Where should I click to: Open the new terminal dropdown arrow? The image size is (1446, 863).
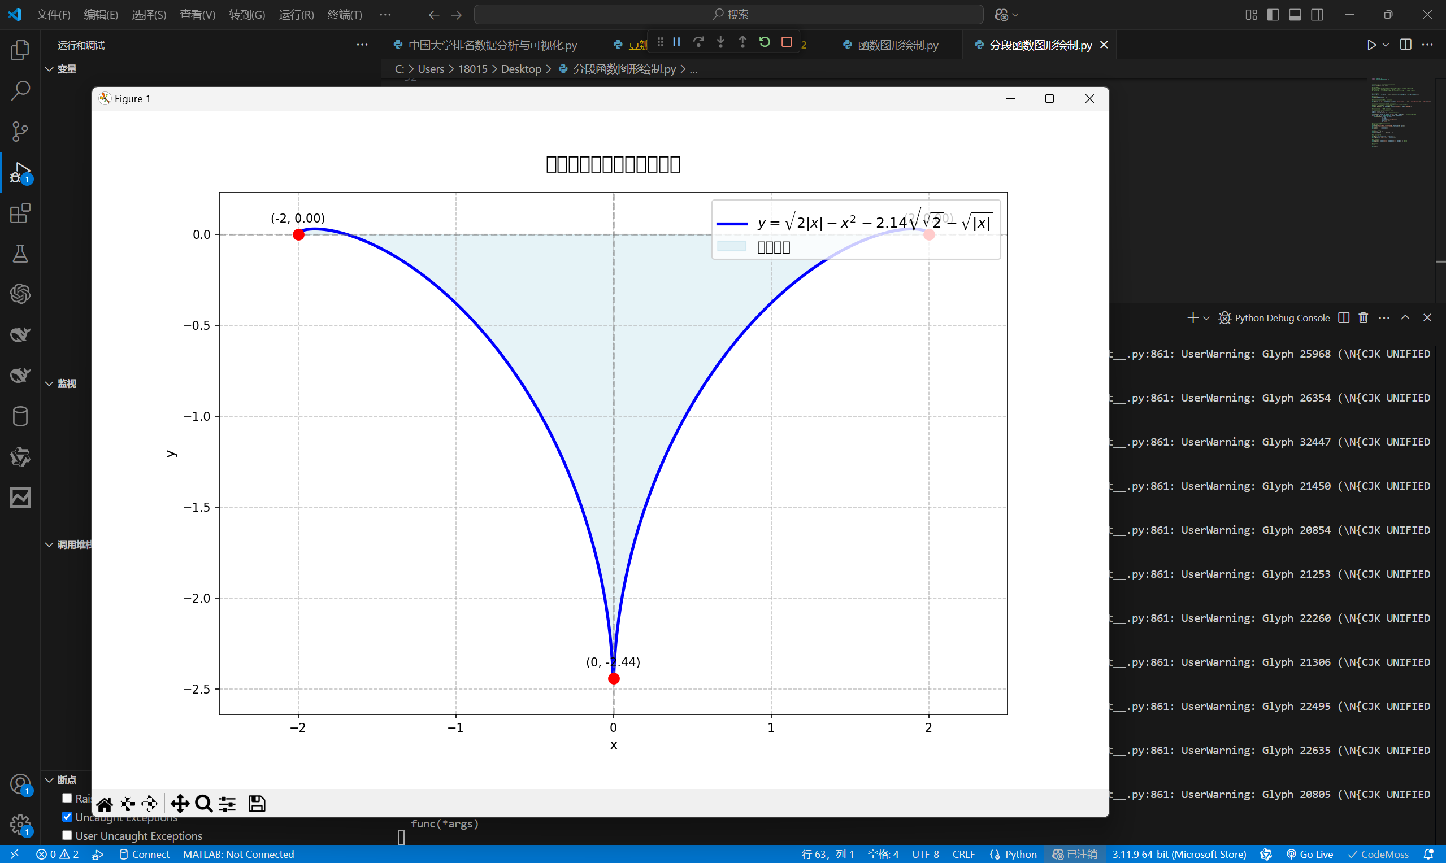click(x=1206, y=318)
